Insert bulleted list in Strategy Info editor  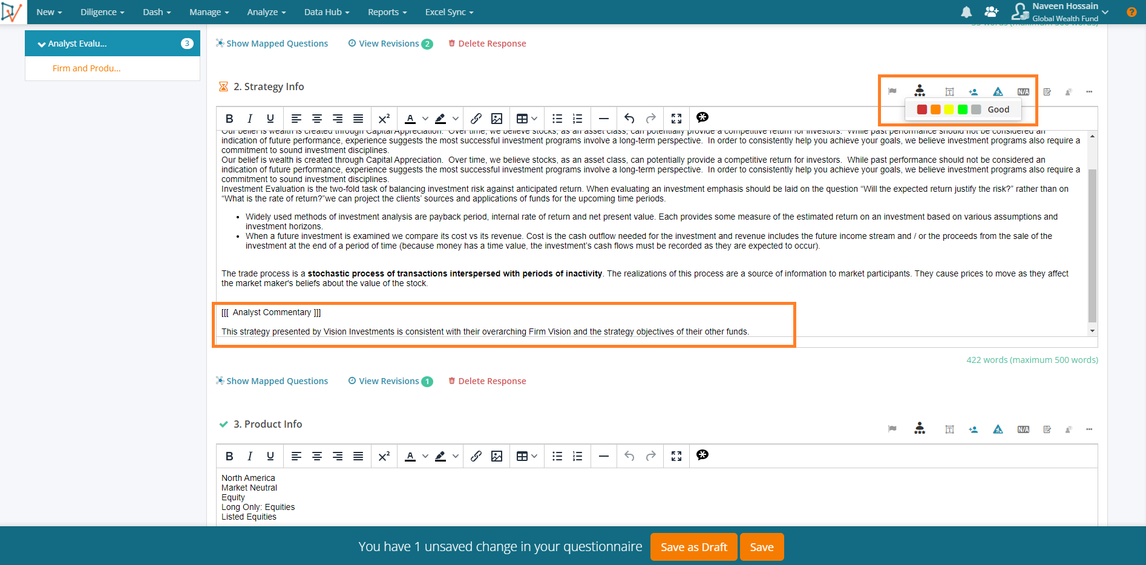(x=557, y=119)
